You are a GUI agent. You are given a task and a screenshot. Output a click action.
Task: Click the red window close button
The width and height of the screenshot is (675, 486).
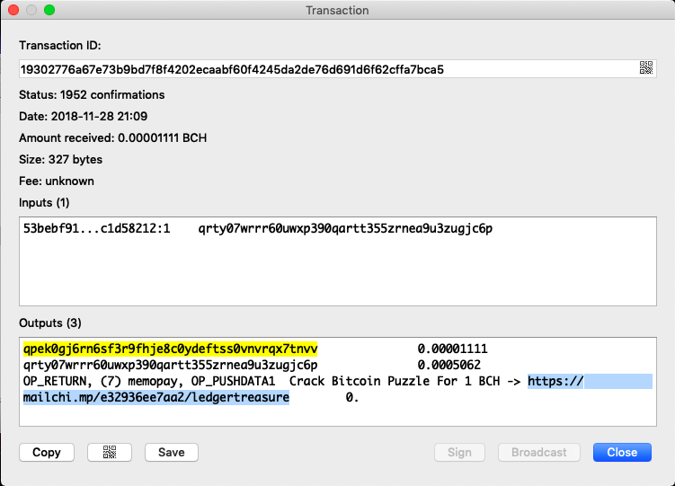(x=13, y=10)
